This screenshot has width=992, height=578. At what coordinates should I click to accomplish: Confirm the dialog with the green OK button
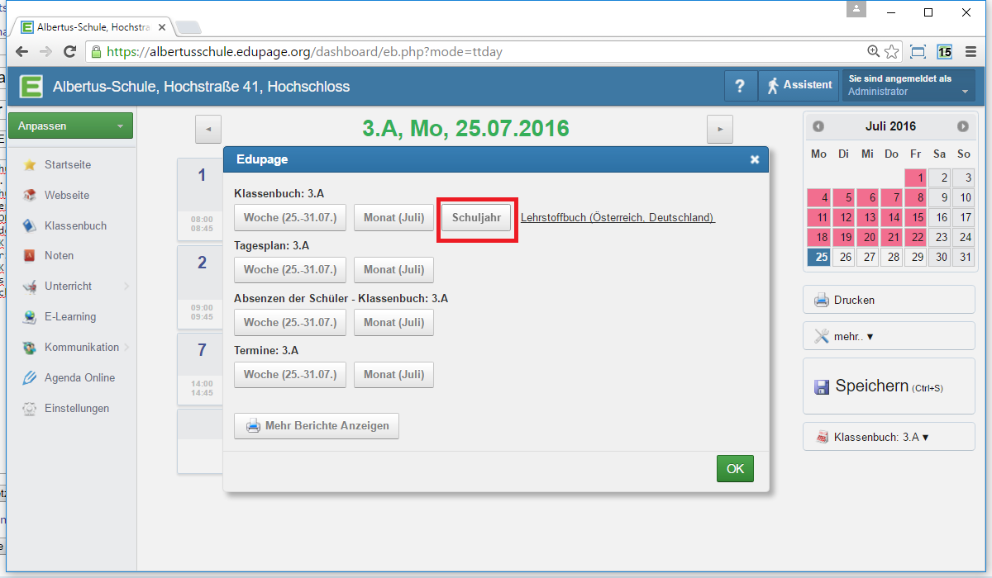[x=735, y=468]
